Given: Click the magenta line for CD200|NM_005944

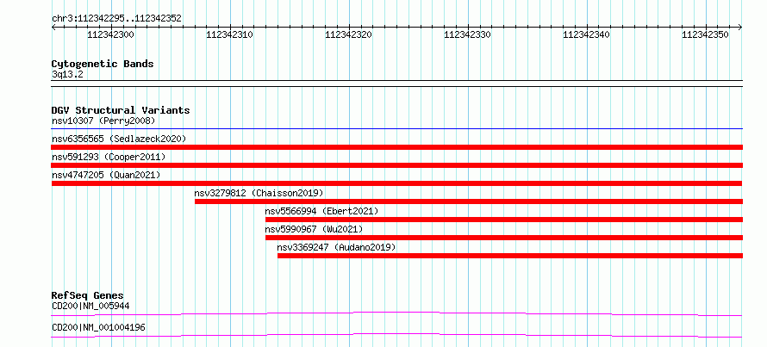Looking at the screenshot, I should pos(397,313).
